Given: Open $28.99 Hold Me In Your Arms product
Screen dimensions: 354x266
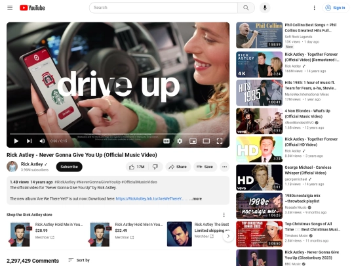Looking at the screenshot, I should coord(47,234).
